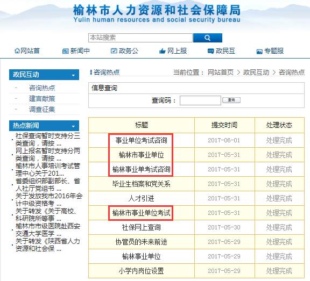
Task: Click 处理完成 in the 人才引进 row
Action: pyautogui.click(x=279, y=198)
